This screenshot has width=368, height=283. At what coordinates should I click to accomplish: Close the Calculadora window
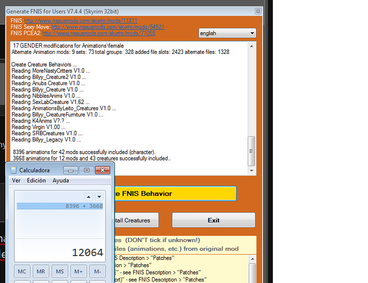click(x=103, y=170)
